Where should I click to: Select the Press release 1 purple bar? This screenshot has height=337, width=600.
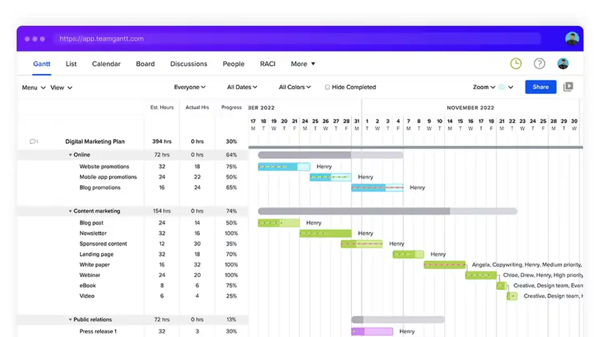click(x=372, y=332)
